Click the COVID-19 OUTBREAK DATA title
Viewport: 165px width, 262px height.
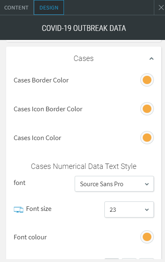pyautogui.click(x=84, y=28)
